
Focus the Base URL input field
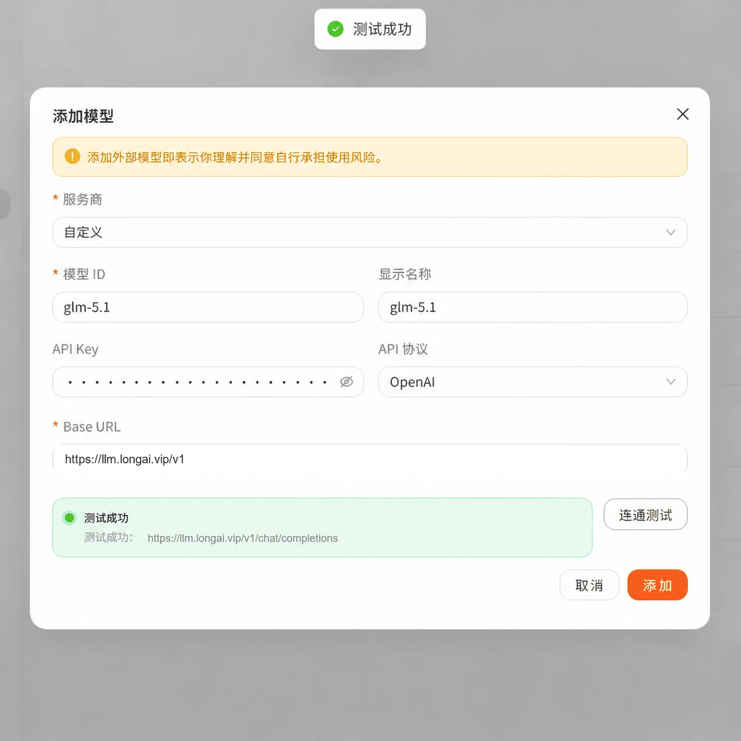point(370,459)
